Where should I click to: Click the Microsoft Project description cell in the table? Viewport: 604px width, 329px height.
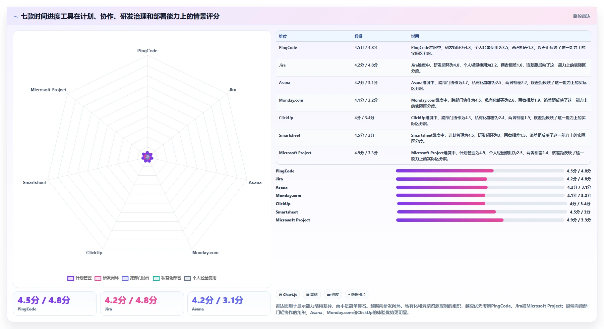[499, 156]
